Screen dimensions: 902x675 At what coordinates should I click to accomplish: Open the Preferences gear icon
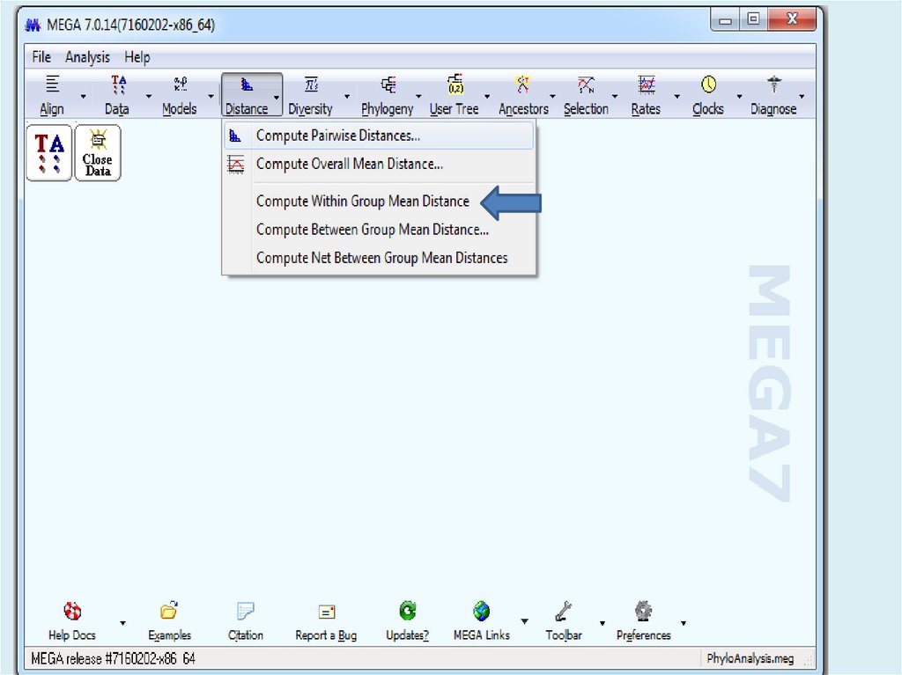coord(643,611)
